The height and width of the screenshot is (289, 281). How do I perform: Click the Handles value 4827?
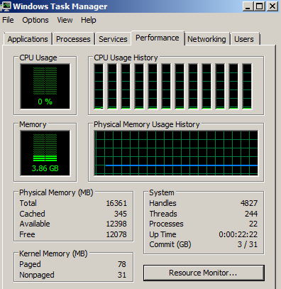click(249, 203)
